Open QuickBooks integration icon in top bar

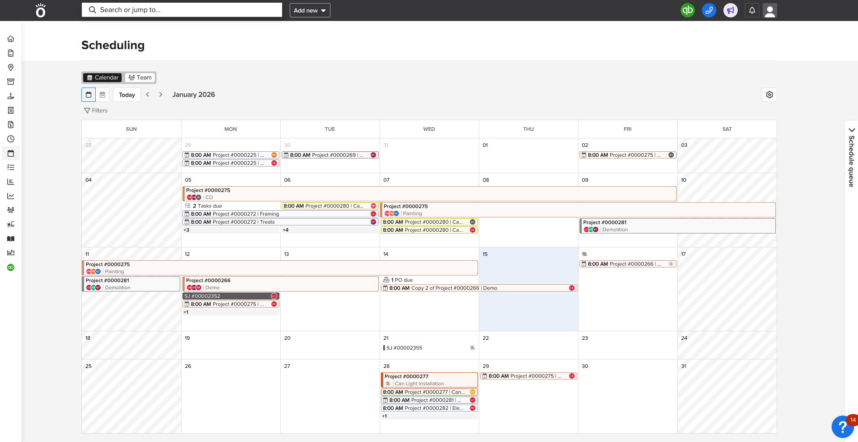point(687,10)
